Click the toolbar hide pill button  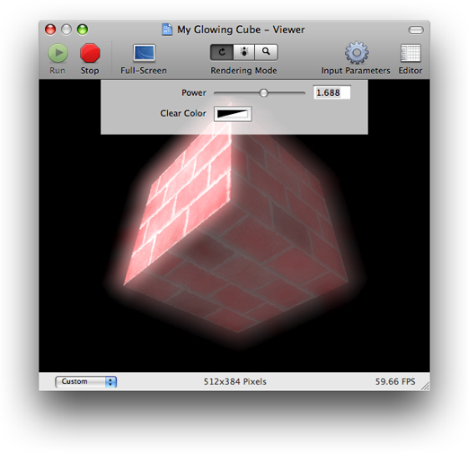(x=416, y=30)
